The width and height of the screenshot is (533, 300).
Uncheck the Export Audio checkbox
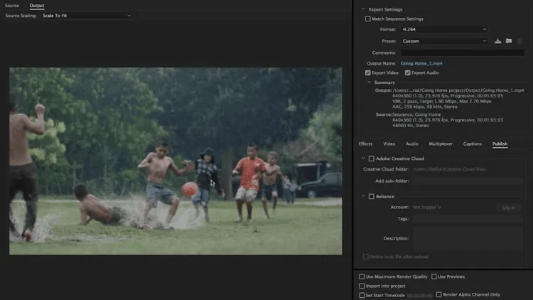[x=408, y=73]
